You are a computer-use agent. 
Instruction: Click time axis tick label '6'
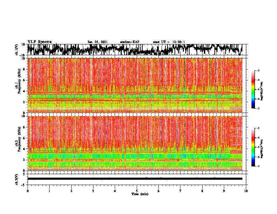pyautogui.click(x=159, y=191)
